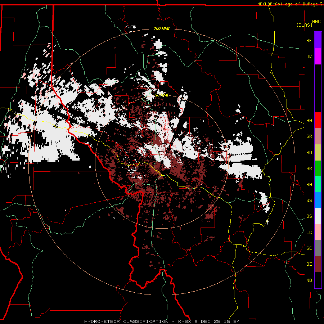Select the BD yellow legend swatch

pos(318,153)
